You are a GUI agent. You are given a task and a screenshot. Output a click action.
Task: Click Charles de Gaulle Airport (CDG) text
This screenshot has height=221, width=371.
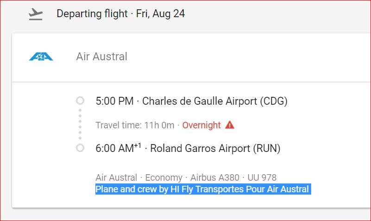point(215,101)
